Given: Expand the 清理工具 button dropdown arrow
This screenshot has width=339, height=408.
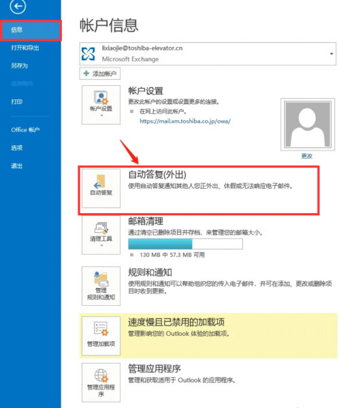Looking at the screenshot, I should point(101,245).
